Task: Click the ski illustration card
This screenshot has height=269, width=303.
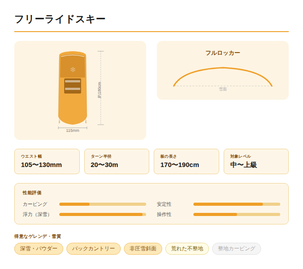Action: [80, 90]
